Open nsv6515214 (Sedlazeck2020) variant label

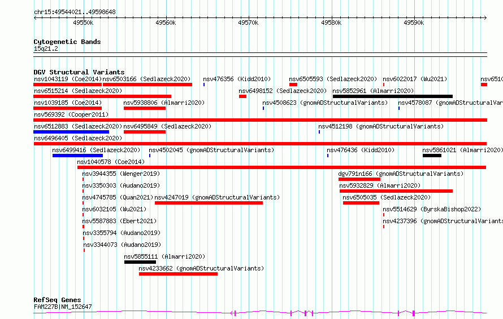click(x=78, y=91)
